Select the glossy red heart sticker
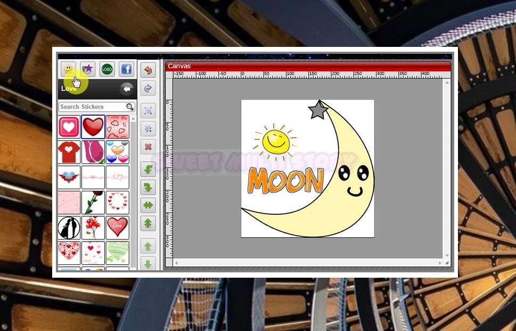Screen dimensions: 516x331 pos(93,127)
